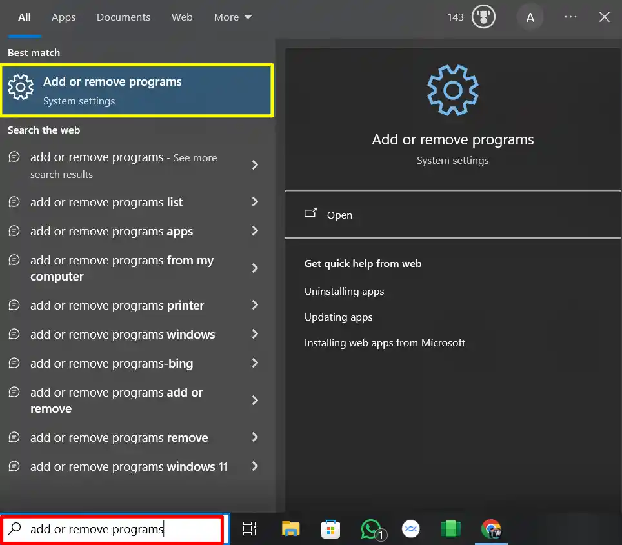
Task: Open the Uninstalling apps help link
Action: (344, 291)
